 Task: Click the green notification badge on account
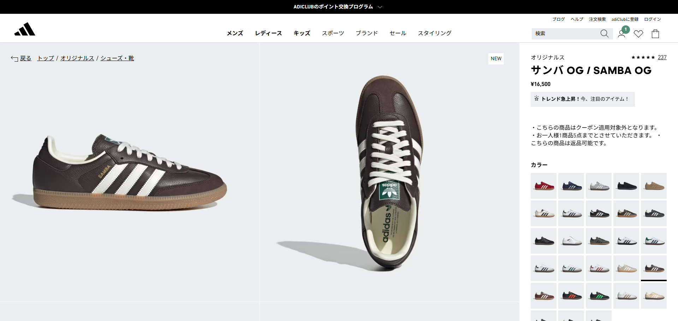pyautogui.click(x=626, y=29)
